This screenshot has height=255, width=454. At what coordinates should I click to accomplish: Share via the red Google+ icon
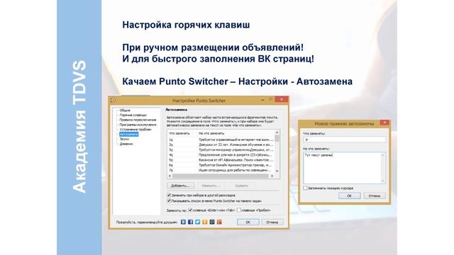[x=219, y=222]
